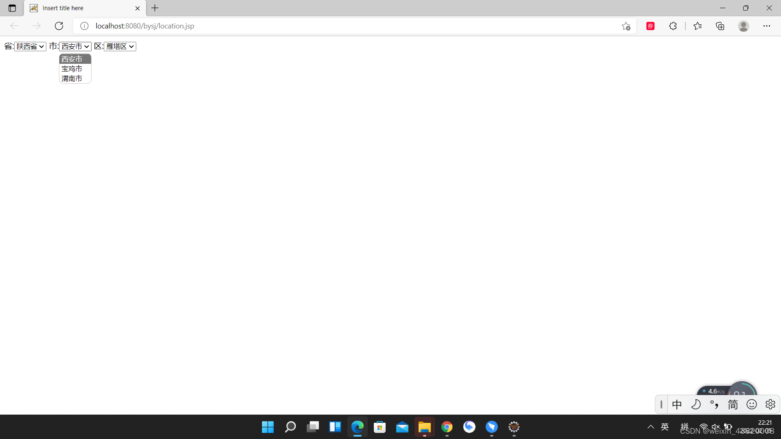The height and width of the screenshot is (439, 781).
Task: Open the Collections panel
Action: [720, 26]
